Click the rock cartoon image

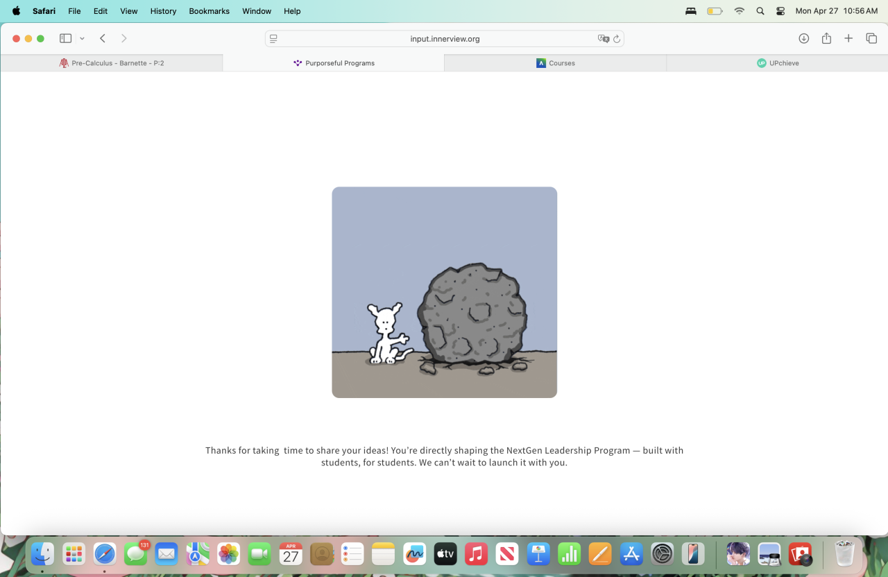445,292
